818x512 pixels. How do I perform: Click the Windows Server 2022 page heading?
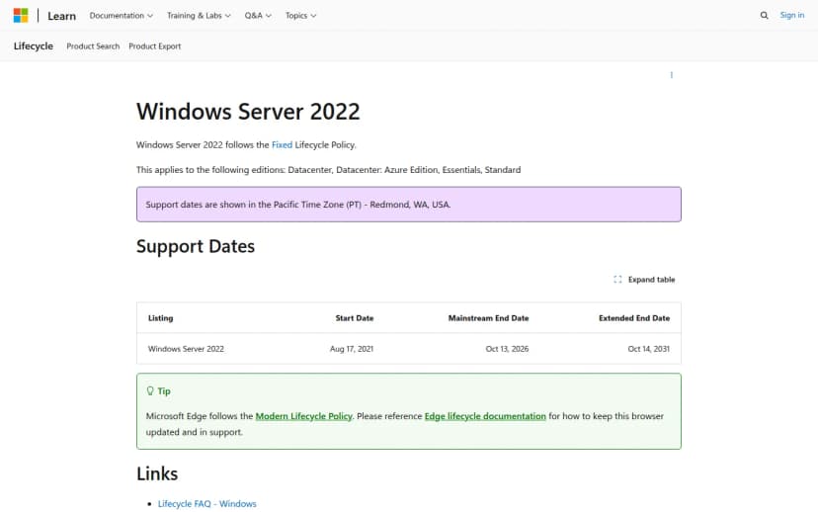point(248,112)
